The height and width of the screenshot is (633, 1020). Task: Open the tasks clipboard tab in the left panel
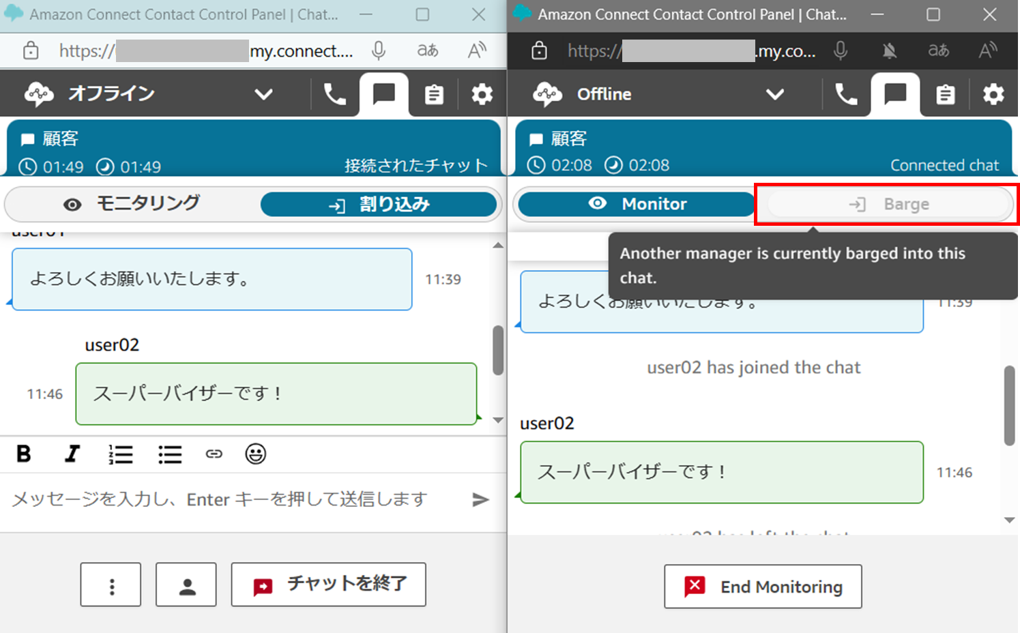coord(434,94)
